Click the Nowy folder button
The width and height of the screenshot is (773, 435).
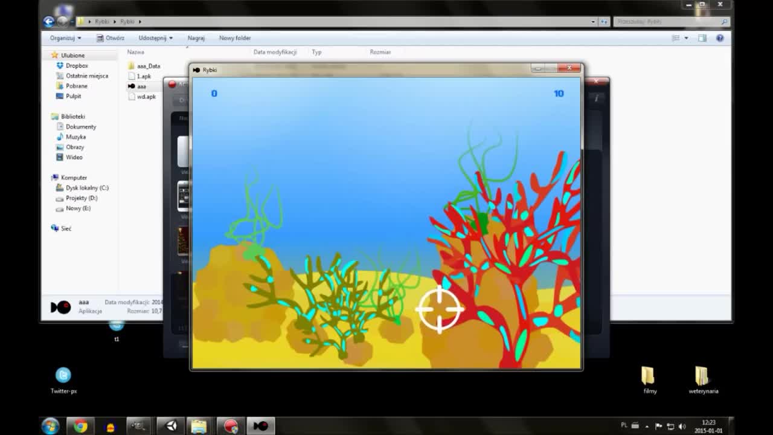[x=234, y=37]
